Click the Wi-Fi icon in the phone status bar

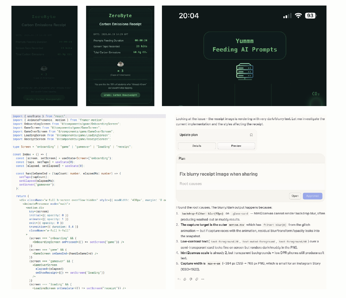(298, 16)
